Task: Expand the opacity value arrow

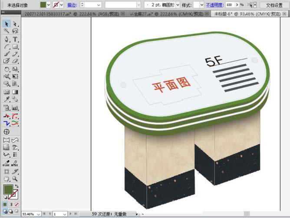Action: pyautogui.click(x=237, y=5)
